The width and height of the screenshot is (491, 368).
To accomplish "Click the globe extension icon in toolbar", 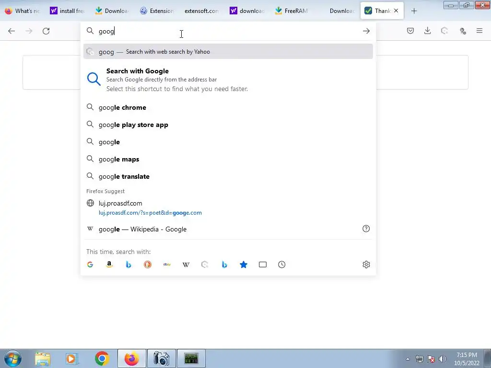I will pyautogui.click(x=463, y=31).
